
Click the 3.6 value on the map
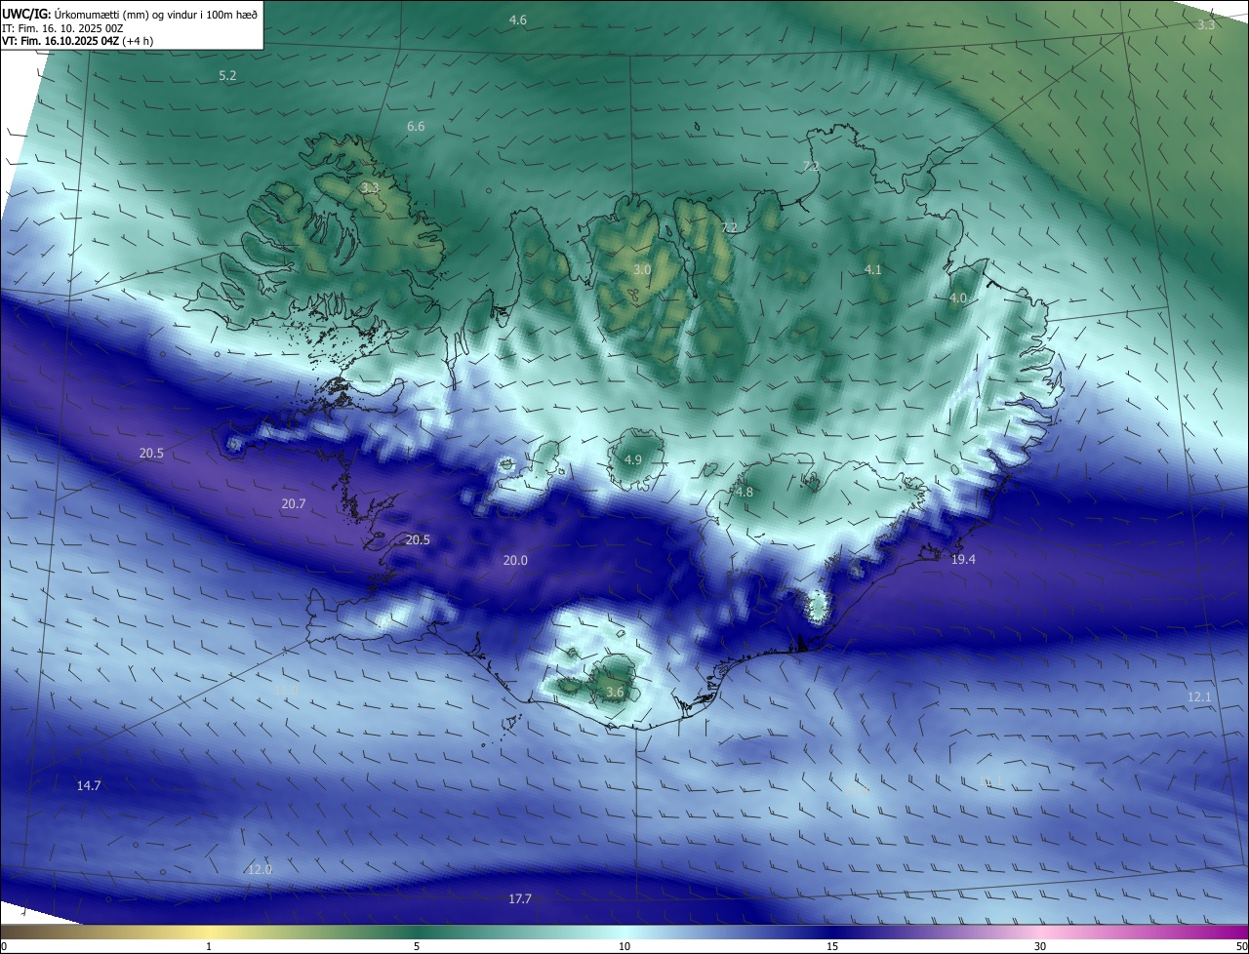pyautogui.click(x=615, y=693)
